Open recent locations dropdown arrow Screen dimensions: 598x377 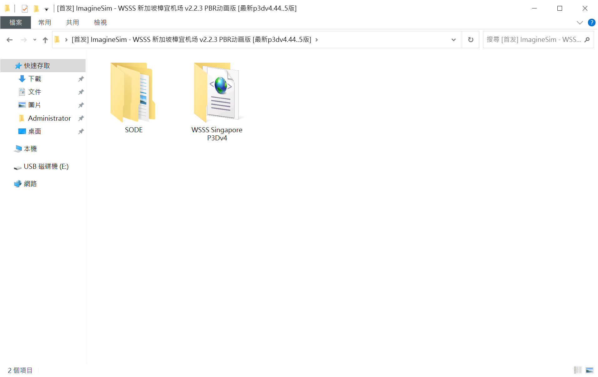click(35, 40)
